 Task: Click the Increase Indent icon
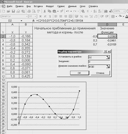(x=107, y=16)
